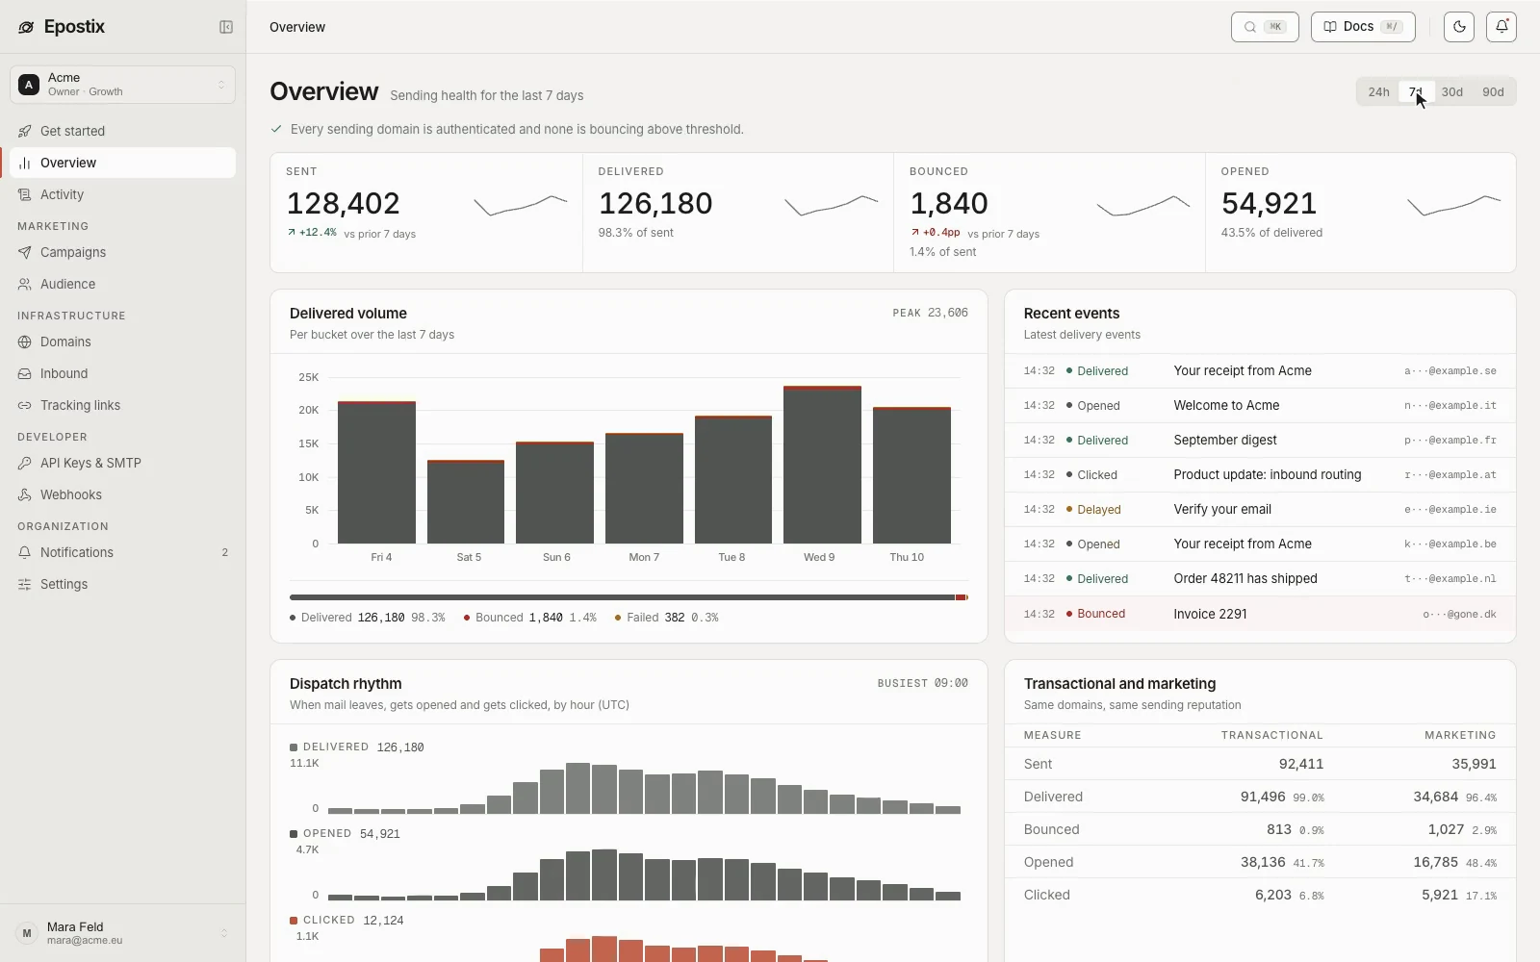Open the Welcome to Acme event row

[1260, 406]
